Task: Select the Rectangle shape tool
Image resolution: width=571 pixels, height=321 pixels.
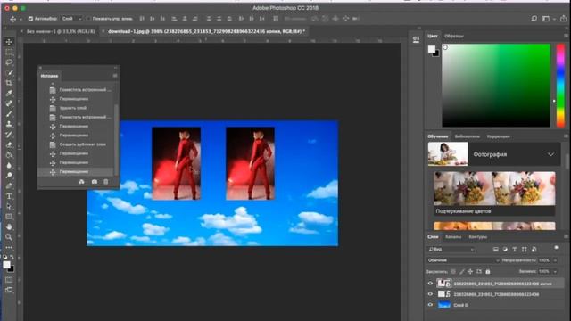Action: coord(9,217)
